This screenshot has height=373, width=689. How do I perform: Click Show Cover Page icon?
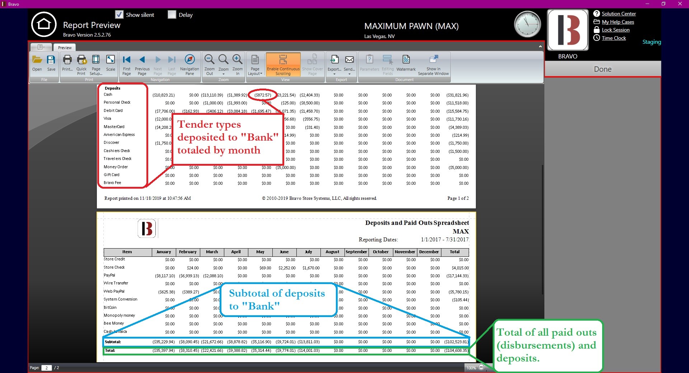pyautogui.click(x=312, y=65)
